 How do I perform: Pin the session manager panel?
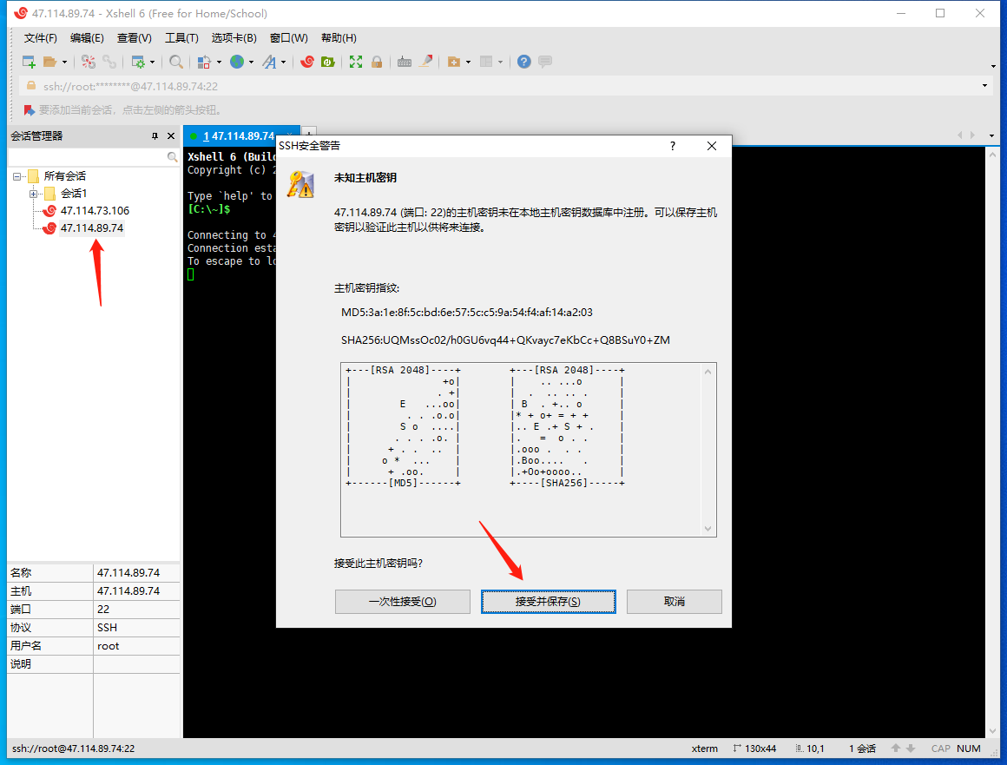155,136
